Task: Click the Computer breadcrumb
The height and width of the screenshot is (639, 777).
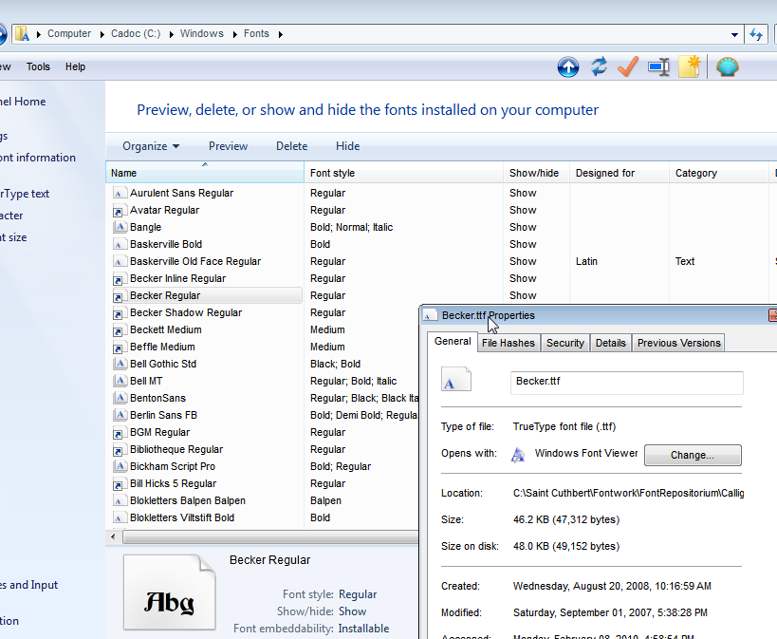Action: click(69, 34)
